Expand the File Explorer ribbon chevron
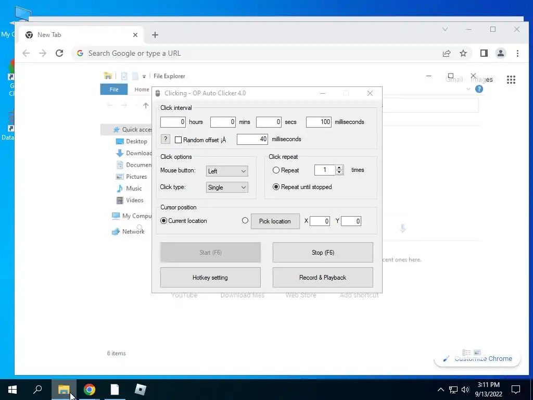Screen dimensions: 533x400 [x=468, y=89]
